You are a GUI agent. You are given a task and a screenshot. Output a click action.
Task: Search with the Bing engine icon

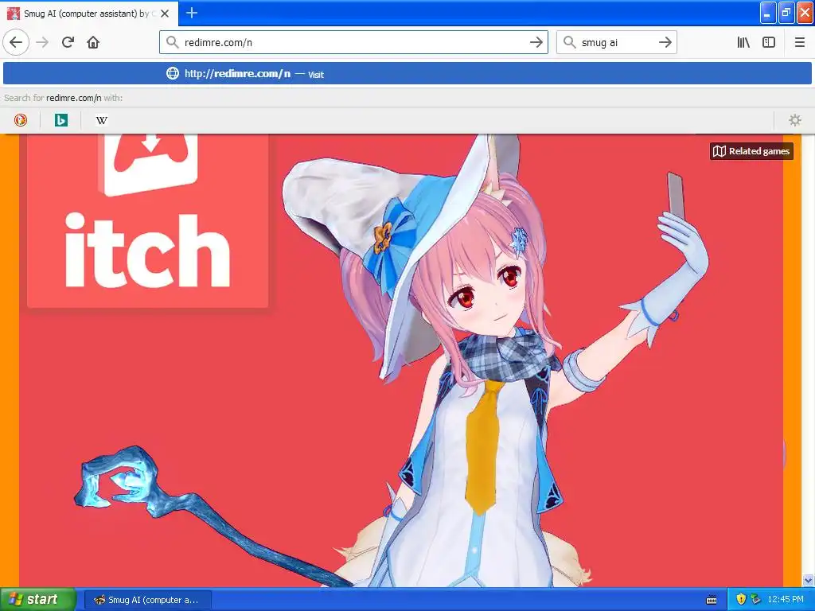click(60, 120)
